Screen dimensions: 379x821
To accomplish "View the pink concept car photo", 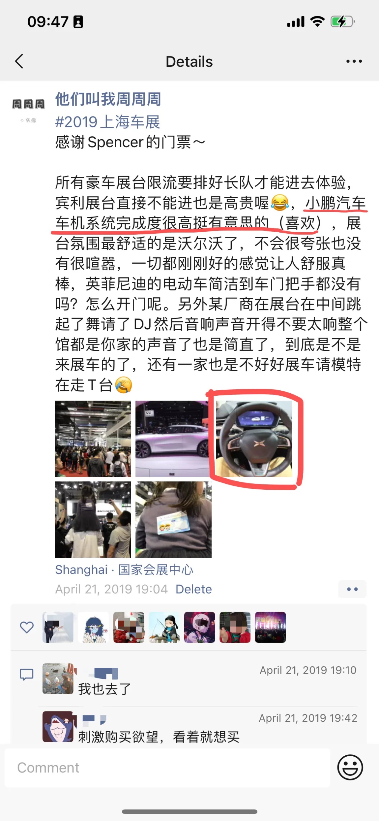I will (173, 439).
